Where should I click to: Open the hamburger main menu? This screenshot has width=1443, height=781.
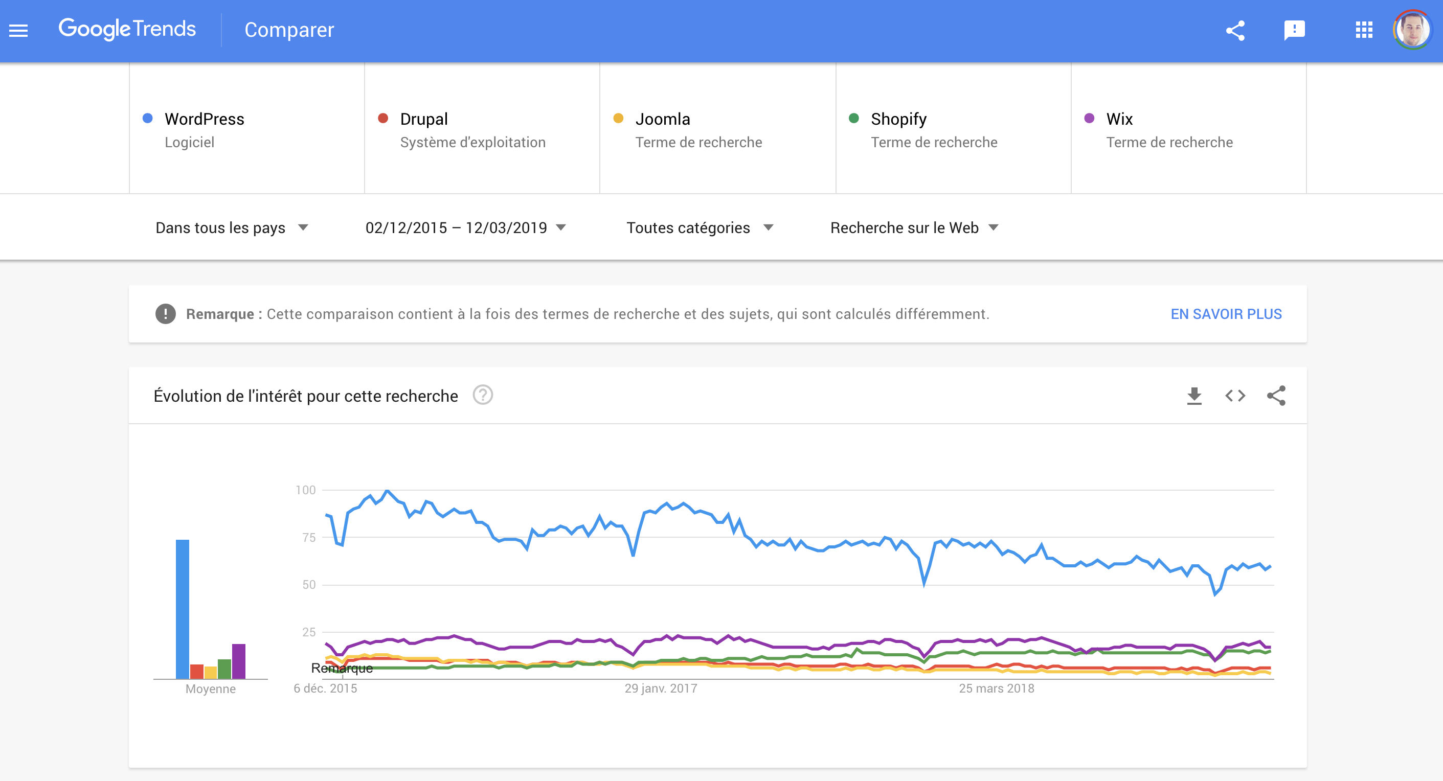tap(18, 30)
